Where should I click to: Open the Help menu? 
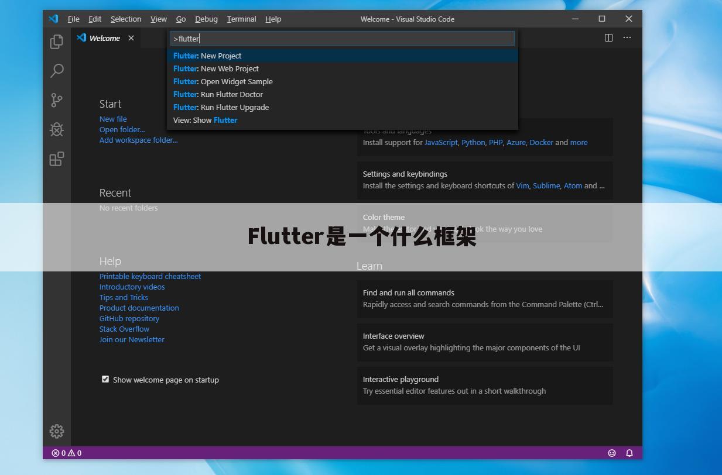(x=273, y=19)
